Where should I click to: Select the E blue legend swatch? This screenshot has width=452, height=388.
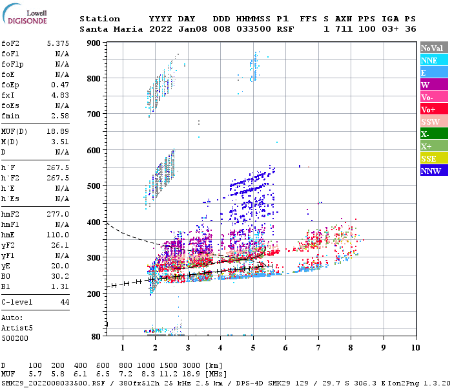434,72
